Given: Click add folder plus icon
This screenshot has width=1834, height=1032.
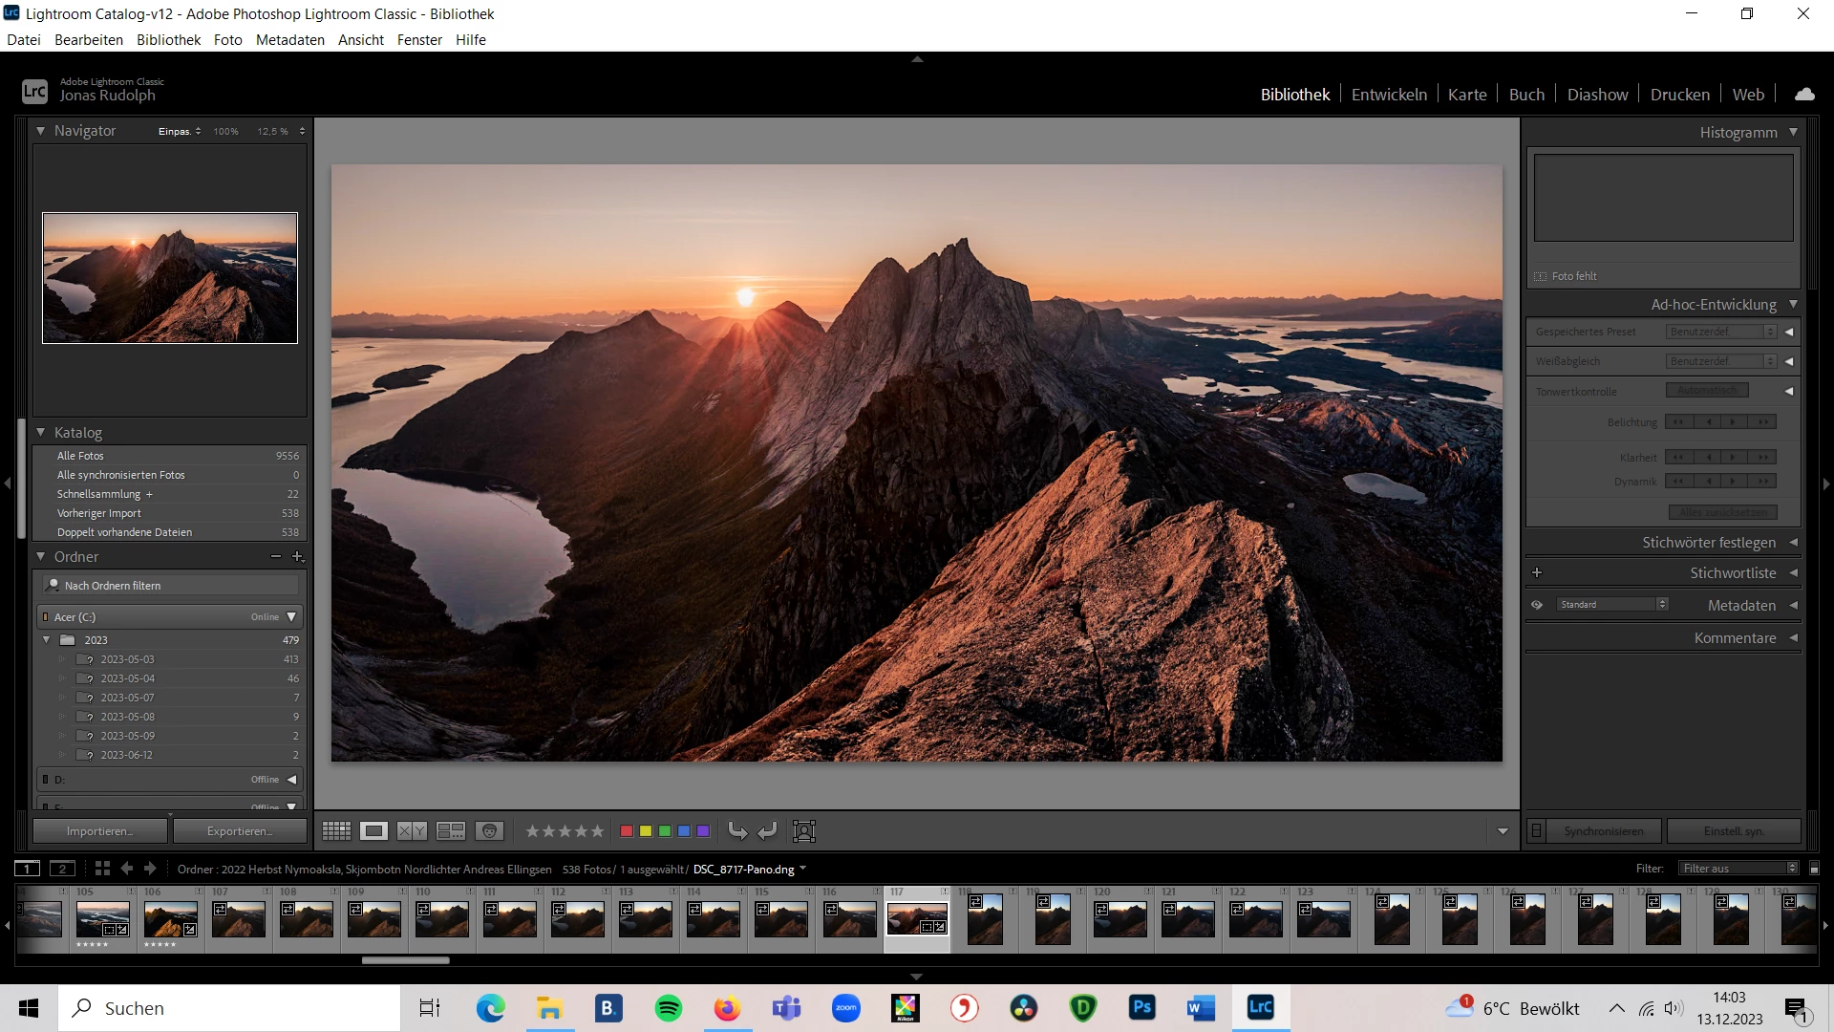Looking at the screenshot, I should [x=298, y=557].
